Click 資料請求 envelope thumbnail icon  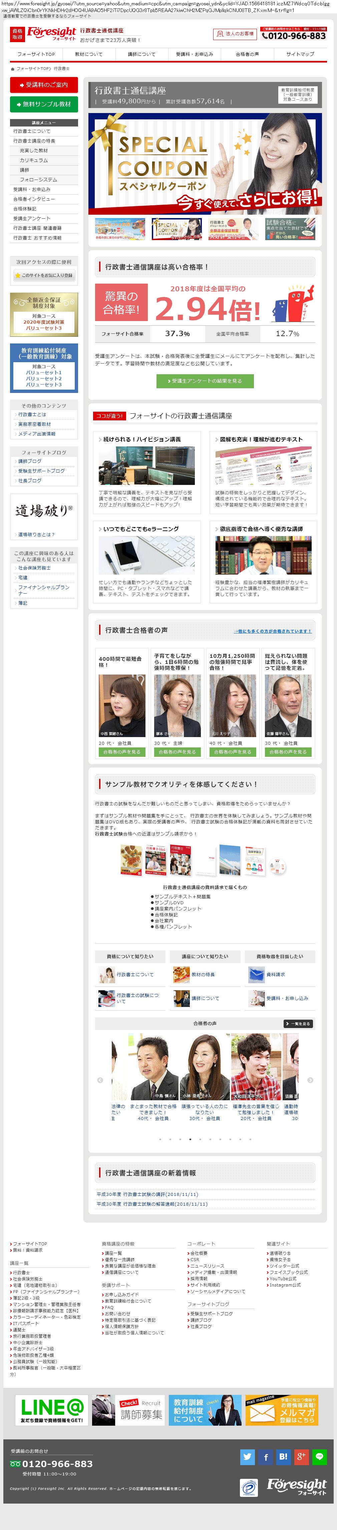(x=256, y=975)
